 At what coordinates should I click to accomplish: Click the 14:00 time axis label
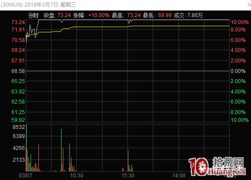point(179,176)
